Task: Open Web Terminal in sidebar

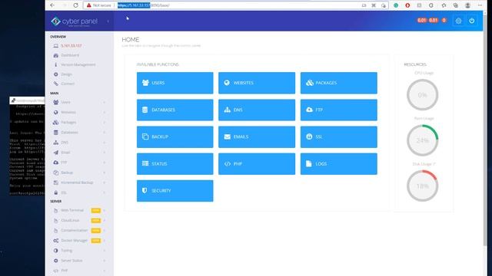Action: pyautogui.click(x=78, y=210)
